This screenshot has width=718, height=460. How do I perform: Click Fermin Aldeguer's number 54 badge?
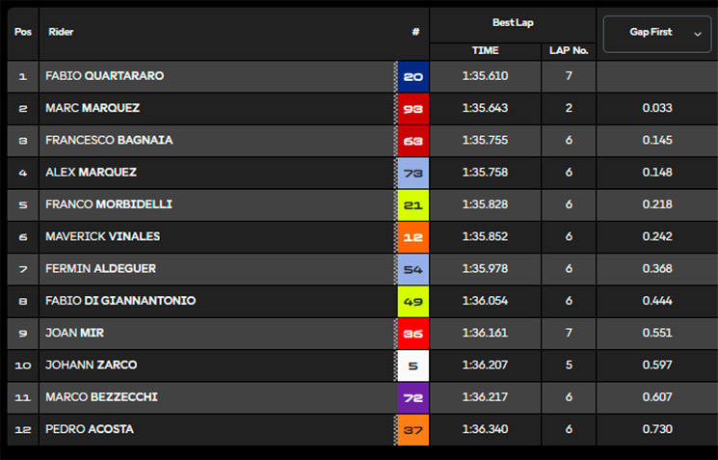pos(413,269)
